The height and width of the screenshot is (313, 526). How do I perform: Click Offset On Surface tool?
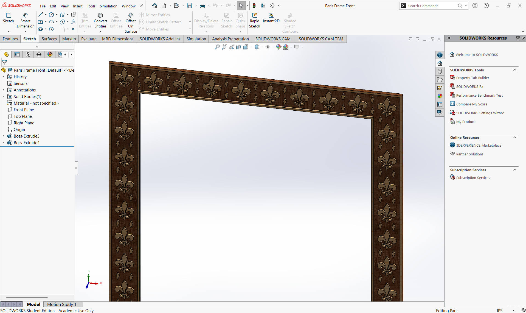(131, 23)
